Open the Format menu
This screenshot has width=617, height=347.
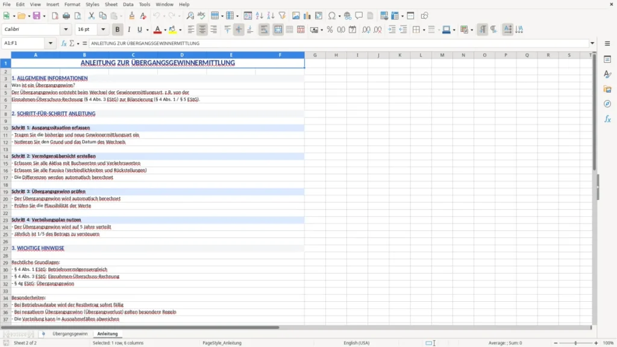point(72,4)
